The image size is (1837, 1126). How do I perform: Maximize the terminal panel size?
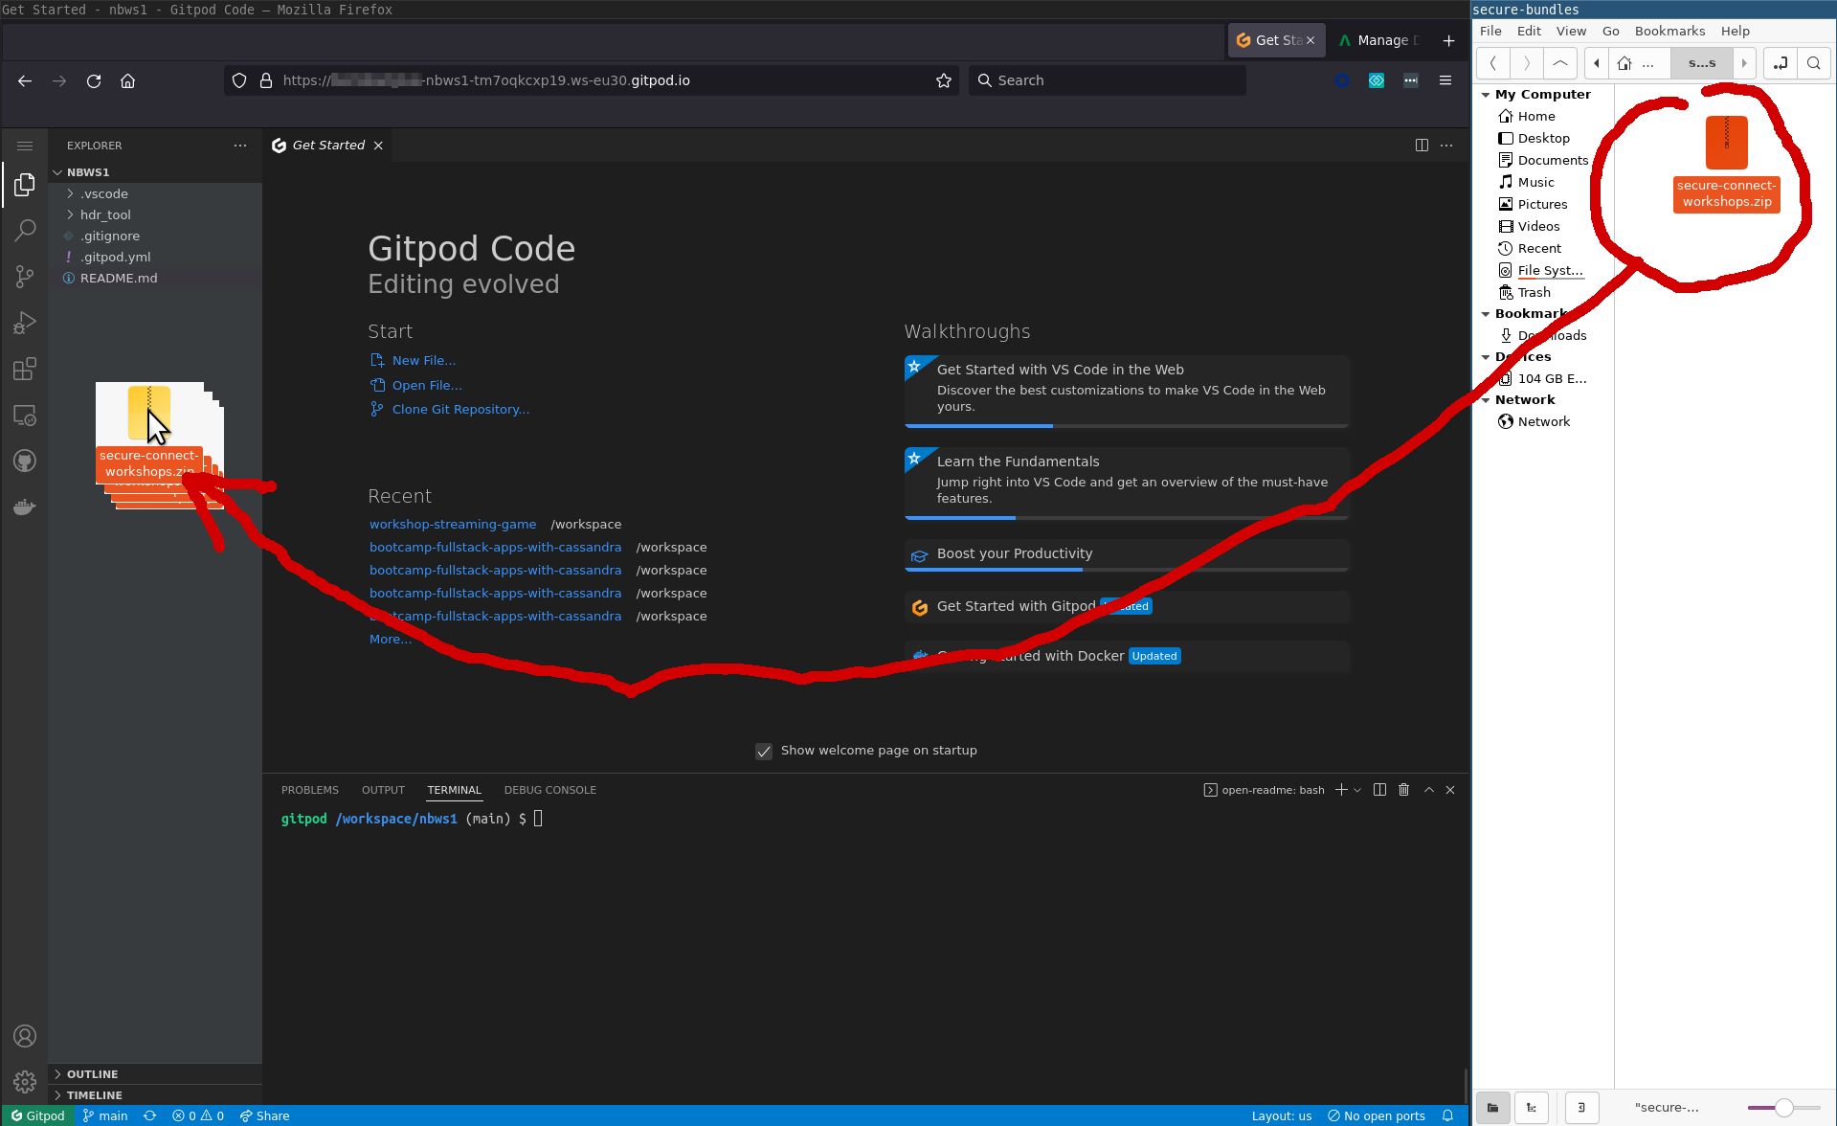tap(1429, 790)
